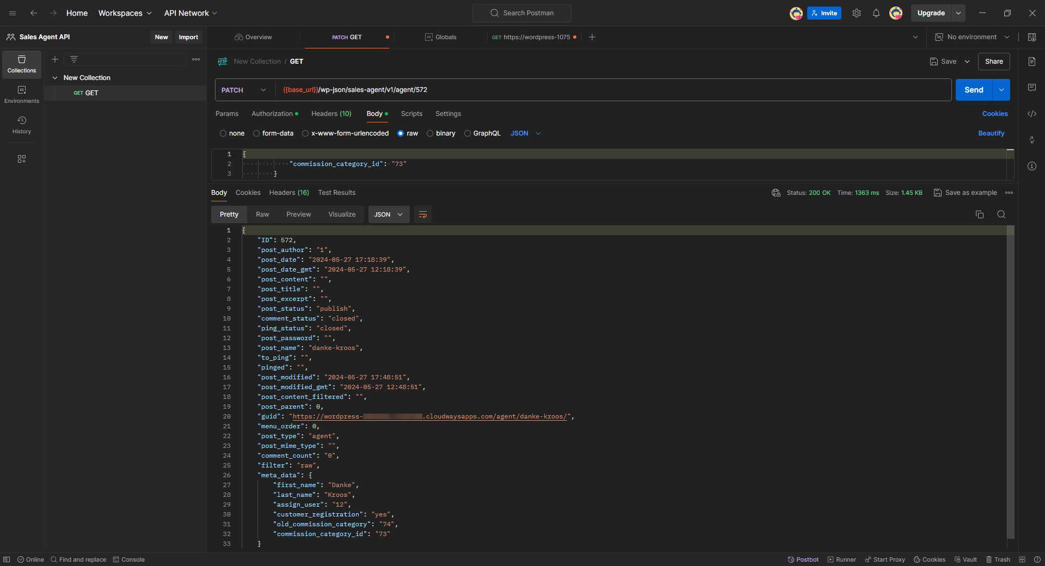This screenshot has width=1045, height=566.
Task: Open the environment quick look icon
Action: (x=1032, y=37)
